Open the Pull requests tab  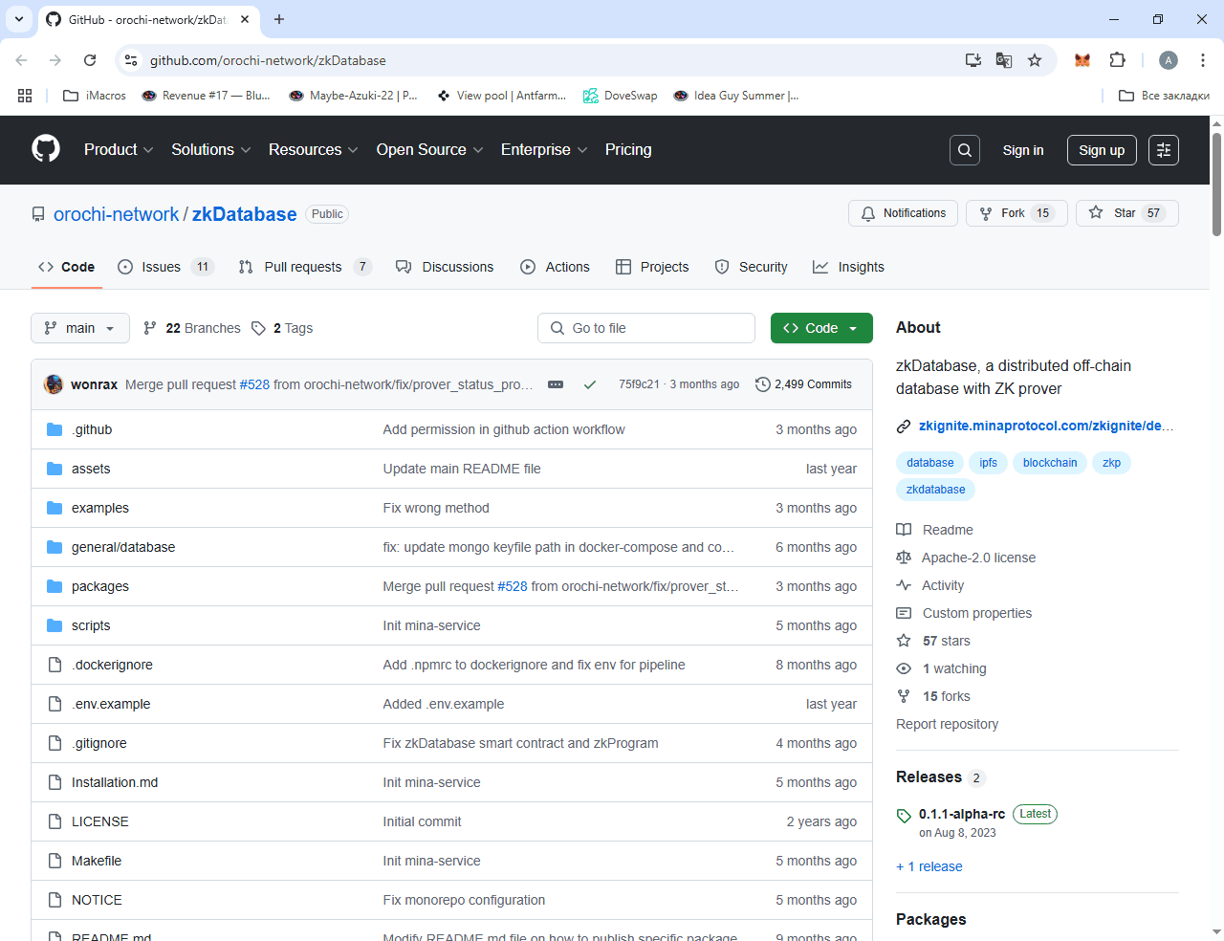coord(304,267)
